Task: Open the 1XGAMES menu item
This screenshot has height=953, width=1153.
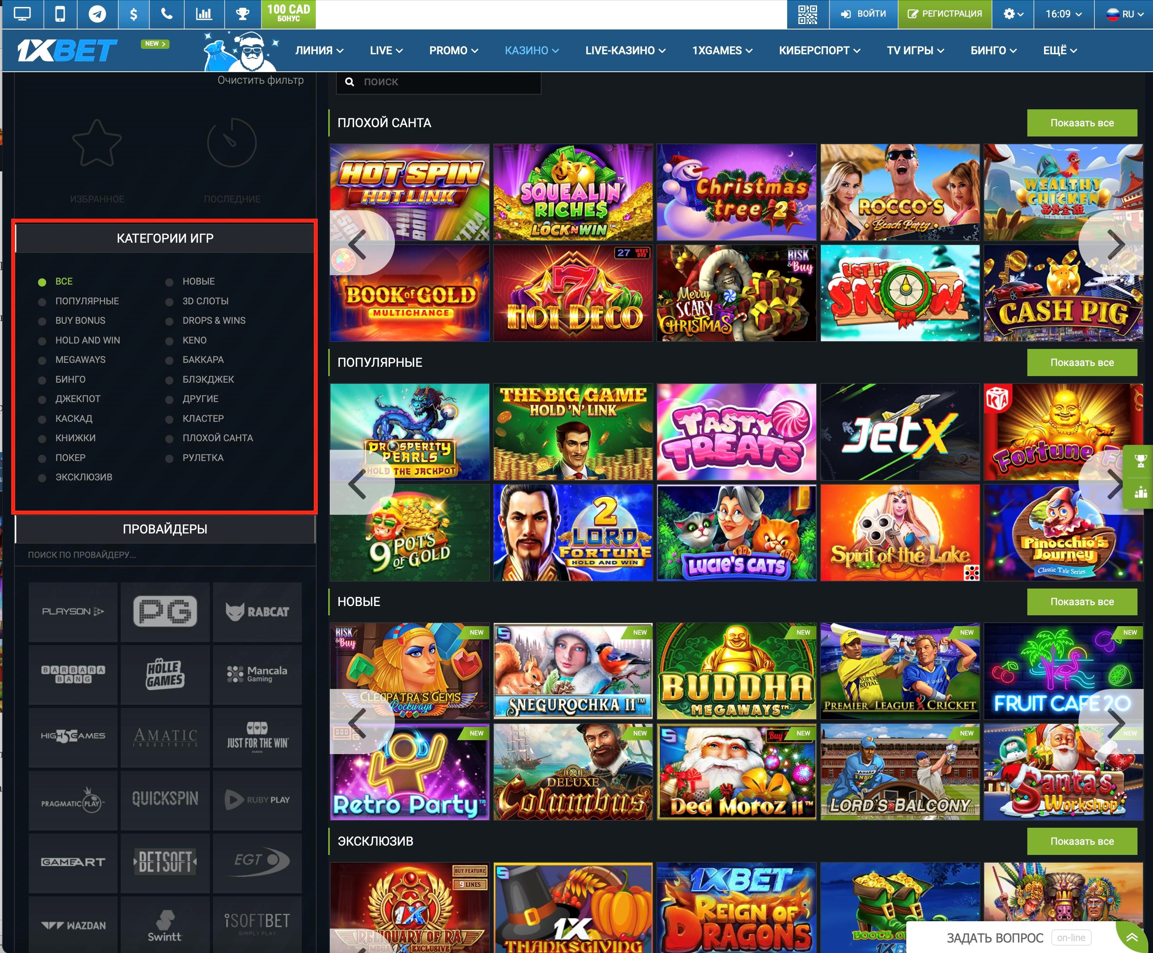Action: click(x=722, y=50)
